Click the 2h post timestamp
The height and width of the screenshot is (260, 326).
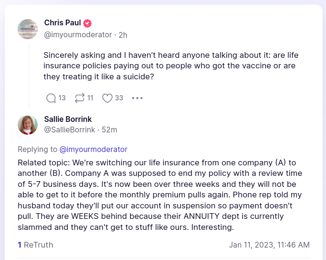[123, 34]
